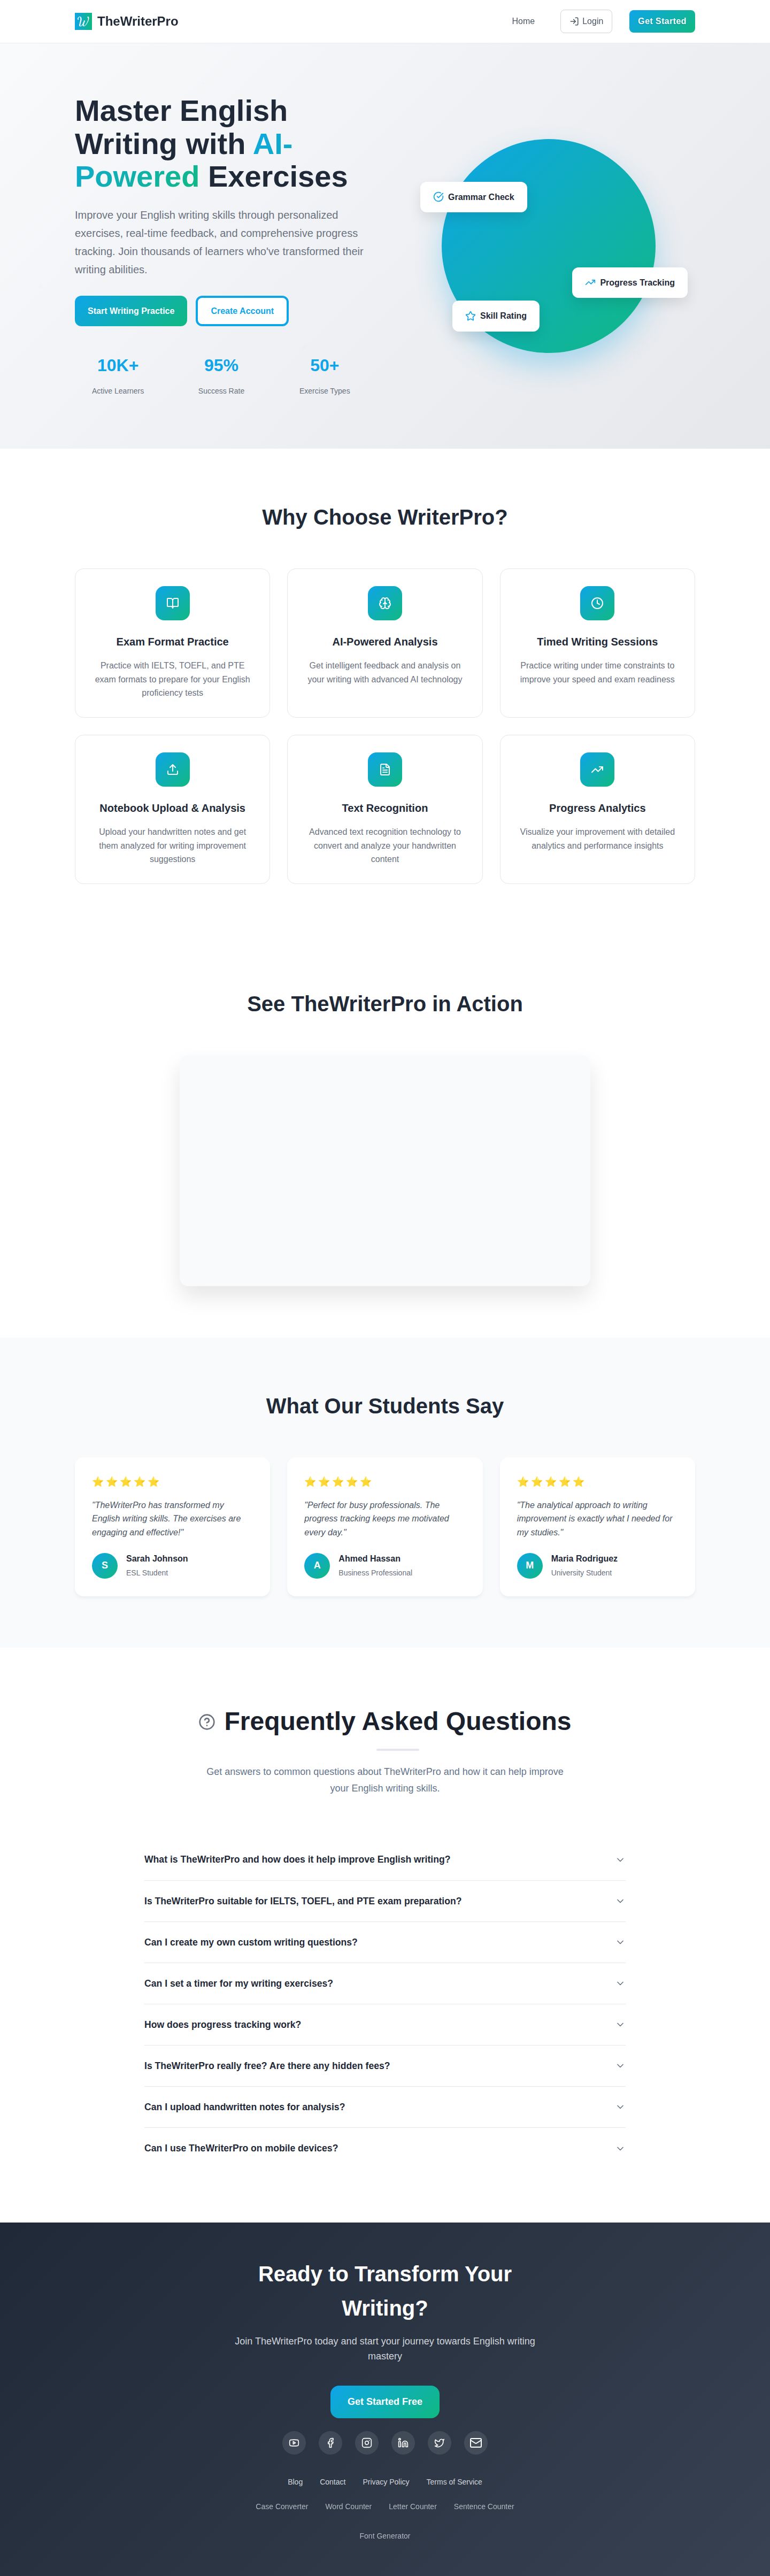Screen dimensions: 770x2576
Task: Expand the mobile devices FAQ chevron
Action: point(620,2148)
